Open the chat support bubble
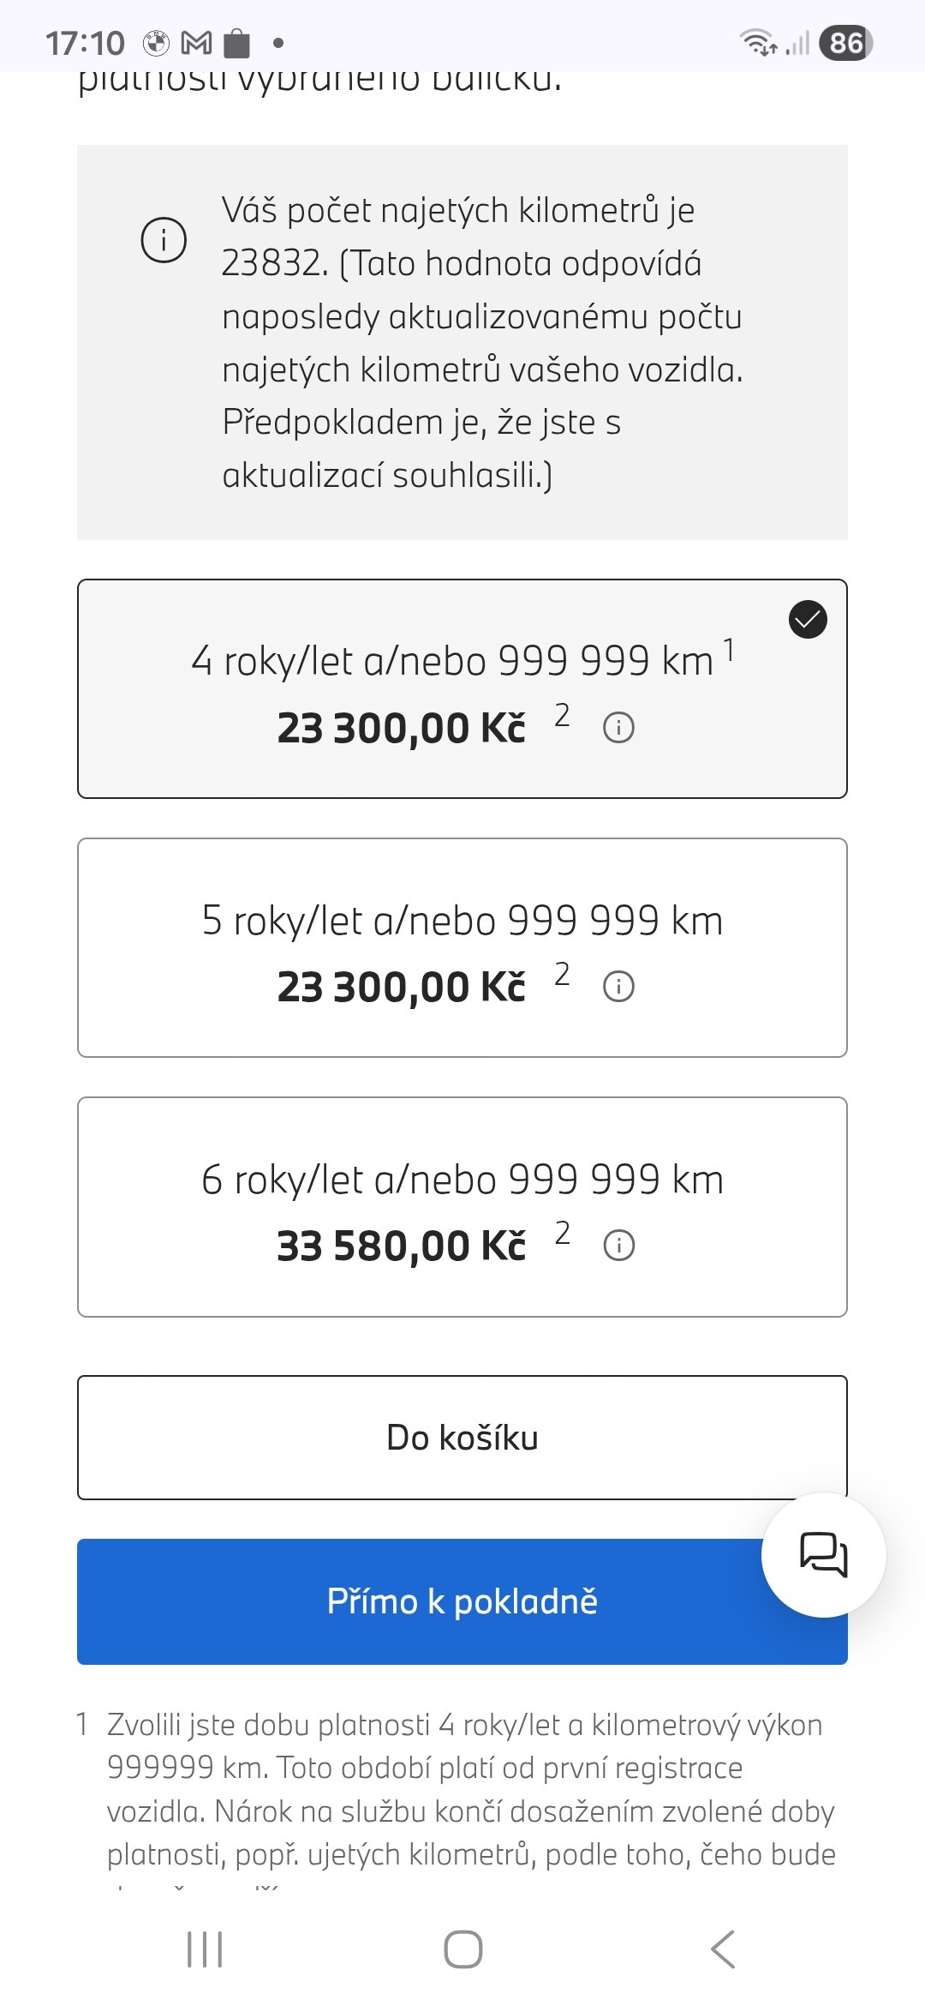Screen dimensions: 925x2006 tap(823, 1554)
